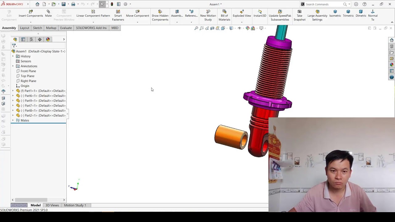Expand the Part6<1> component node
The height and width of the screenshot is (222, 395).
pos(13,96)
